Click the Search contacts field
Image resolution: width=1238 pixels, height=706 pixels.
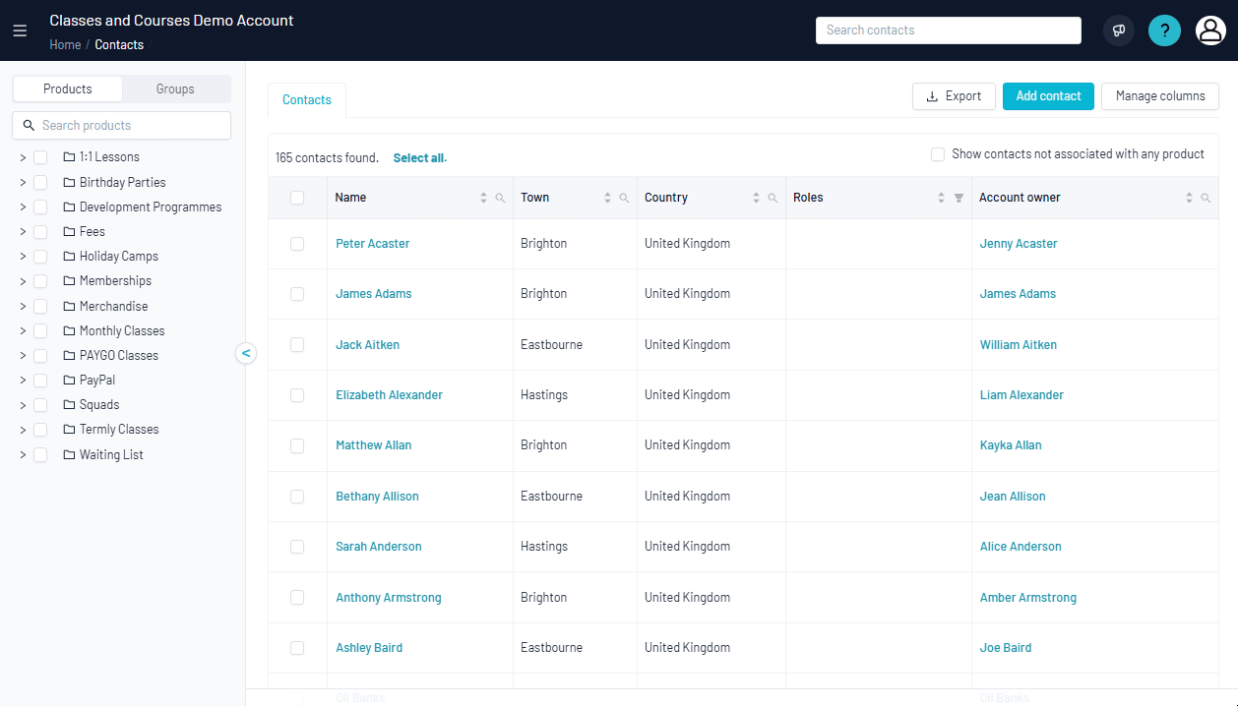pos(948,30)
